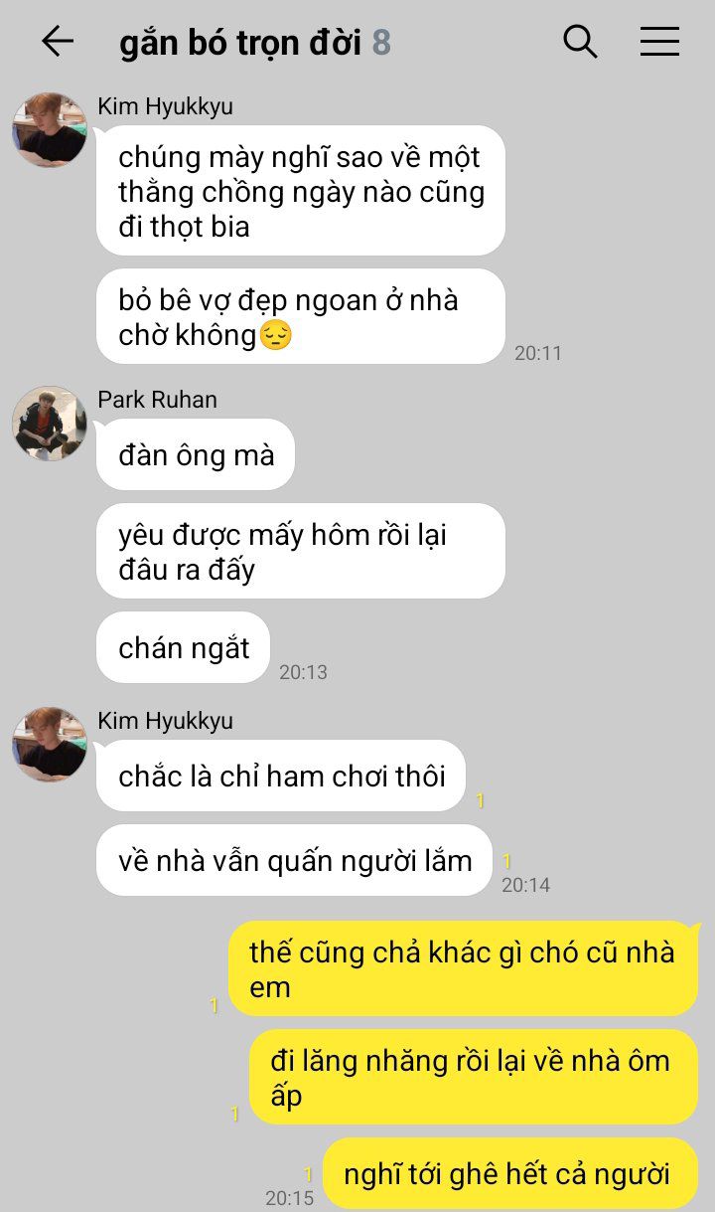Go back using the arrow icon
This screenshot has height=1212, width=715.
[58, 41]
